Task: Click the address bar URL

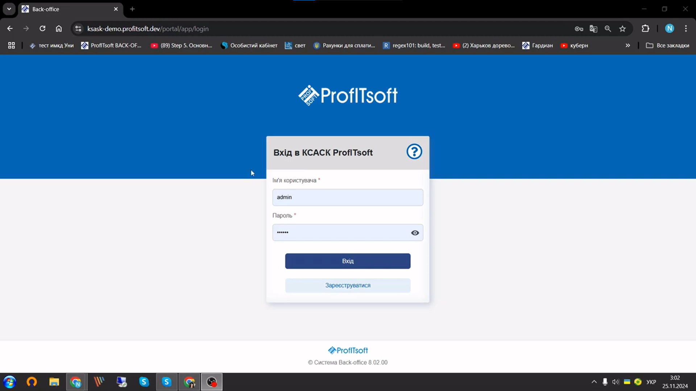Action: pyautogui.click(x=148, y=29)
